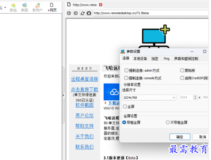
Task: Enable 强制连接: console方式 checkbox
Action: (x=126, y=78)
